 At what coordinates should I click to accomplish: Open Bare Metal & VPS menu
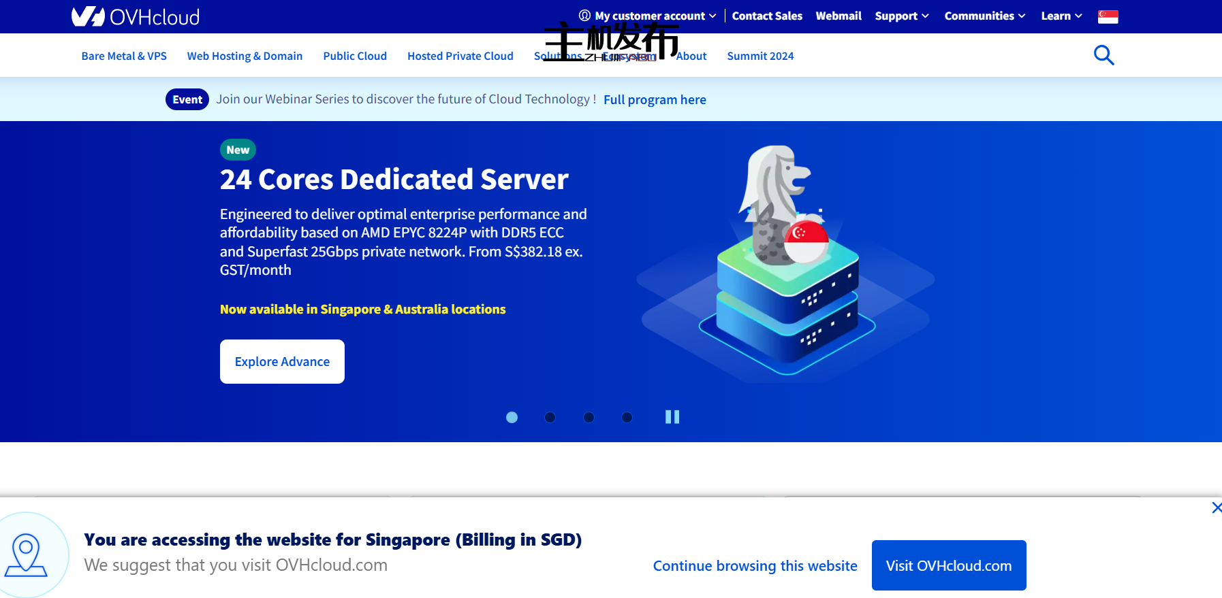[x=124, y=56]
